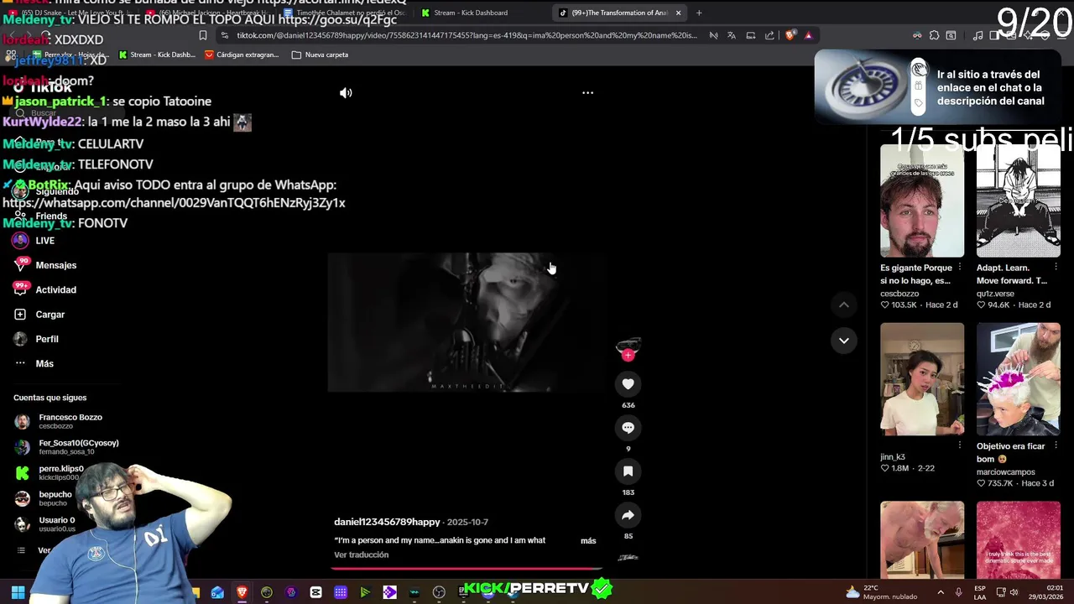Play marciowcampos pink hair video thumbnail

[x=1019, y=379]
